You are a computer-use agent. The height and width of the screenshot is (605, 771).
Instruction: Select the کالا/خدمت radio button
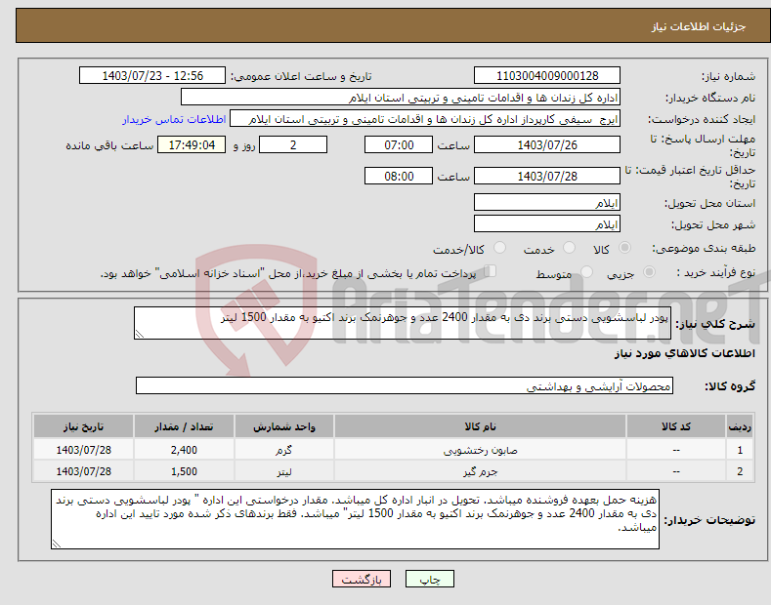coord(499,248)
